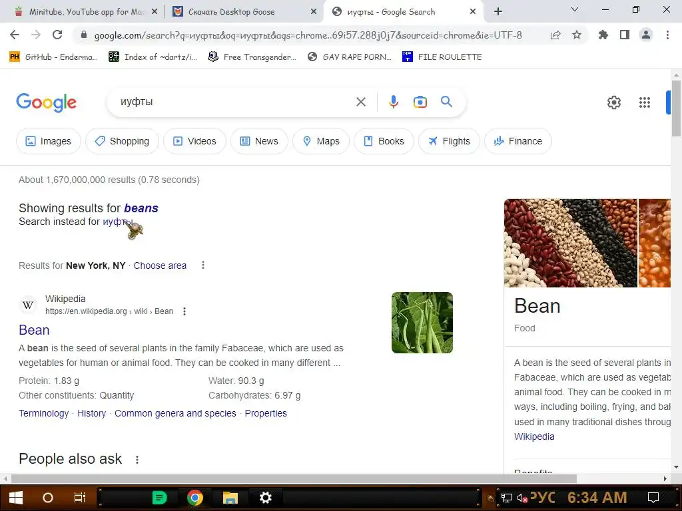The height and width of the screenshot is (511, 682).
Task: Filter results by Shopping
Action: (x=123, y=141)
